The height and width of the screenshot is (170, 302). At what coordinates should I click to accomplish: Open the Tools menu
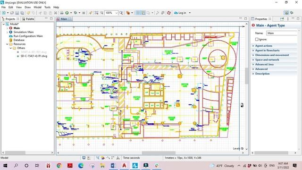[x=47, y=8]
